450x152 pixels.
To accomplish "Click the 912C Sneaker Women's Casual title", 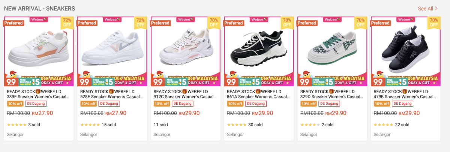I will [185, 94].
